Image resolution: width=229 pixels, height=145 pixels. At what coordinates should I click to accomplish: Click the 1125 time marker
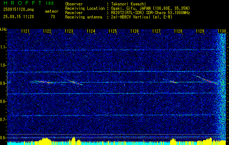[x=112, y=31]
